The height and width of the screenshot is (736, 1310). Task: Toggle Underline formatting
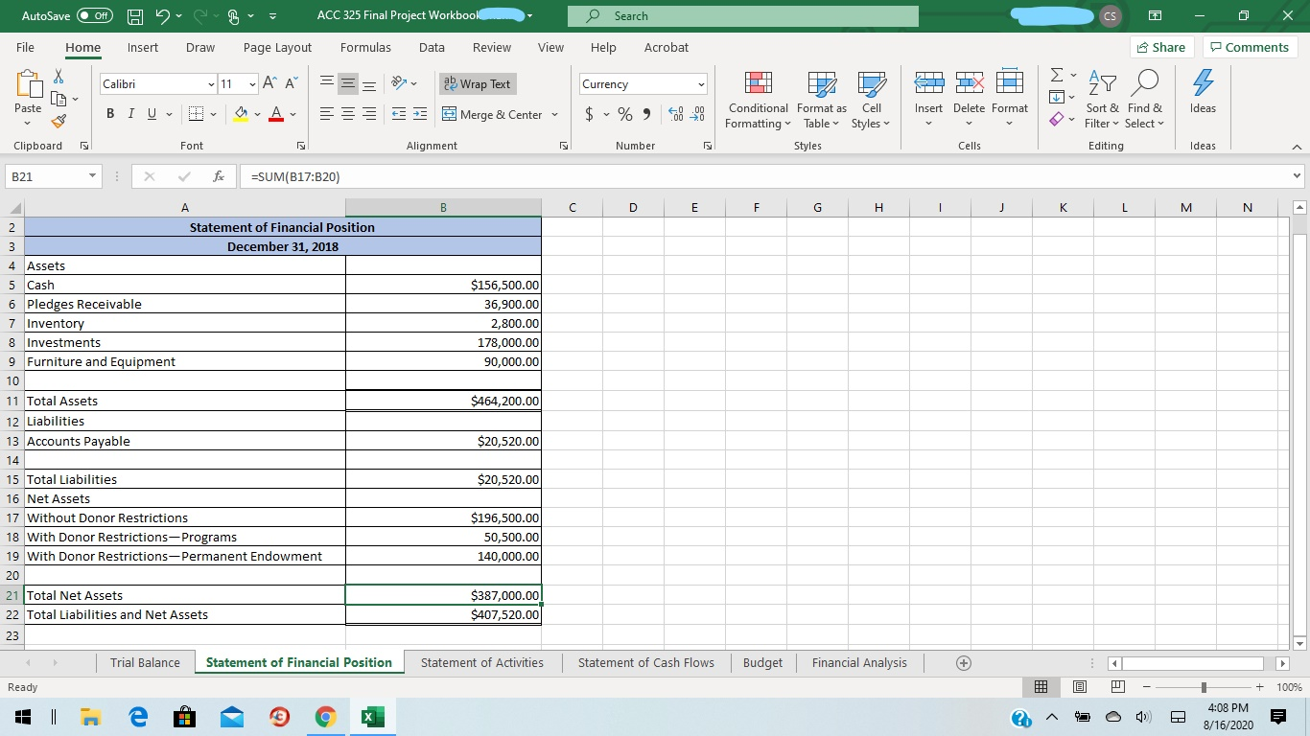(x=152, y=115)
